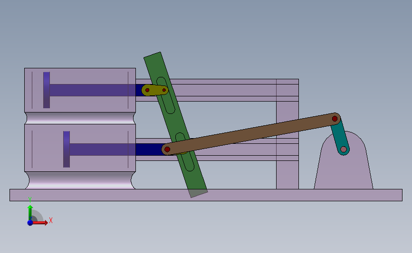Select the small yellow link
The width and height of the screenshot is (412, 253).
click(155, 90)
